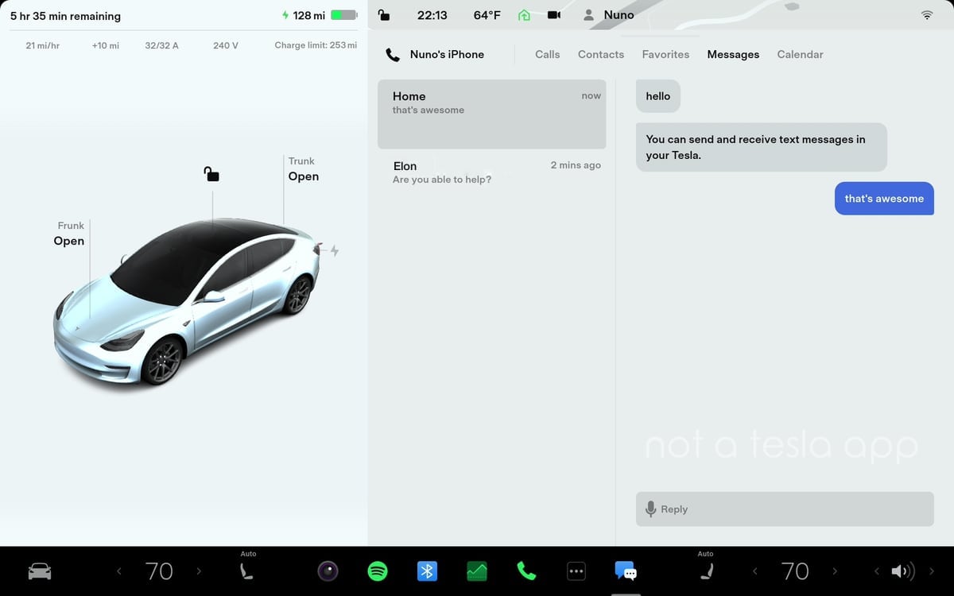Tap the send and receive text messages bubble

[762, 147]
